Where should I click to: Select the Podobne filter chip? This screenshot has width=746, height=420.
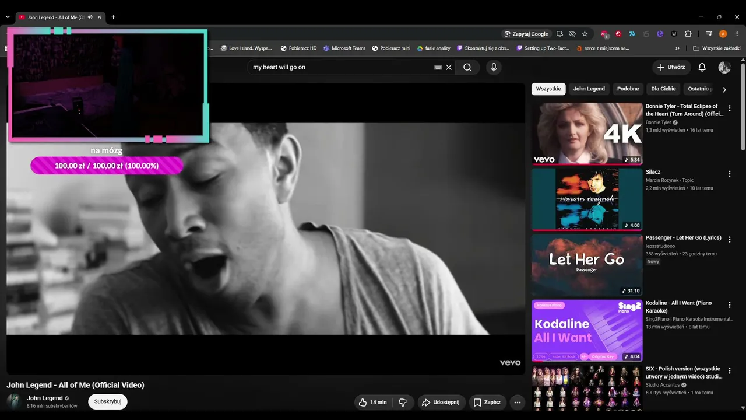628,89
